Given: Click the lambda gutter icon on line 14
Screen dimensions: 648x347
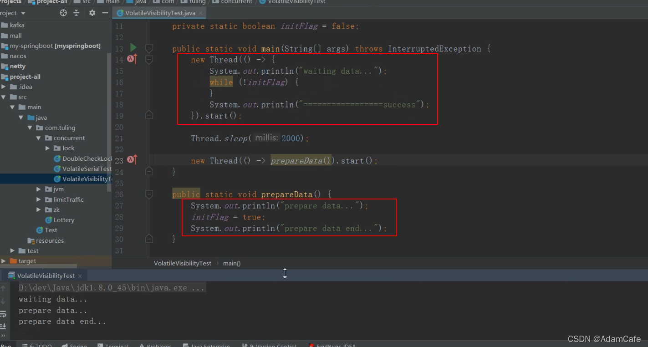Looking at the screenshot, I should tap(132, 59).
